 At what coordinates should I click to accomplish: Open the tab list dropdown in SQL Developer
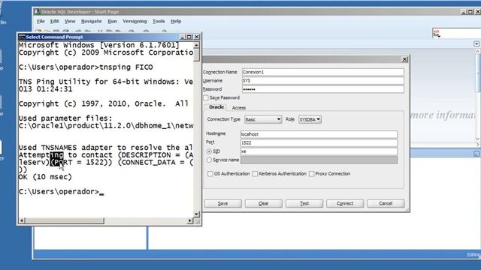[476, 44]
